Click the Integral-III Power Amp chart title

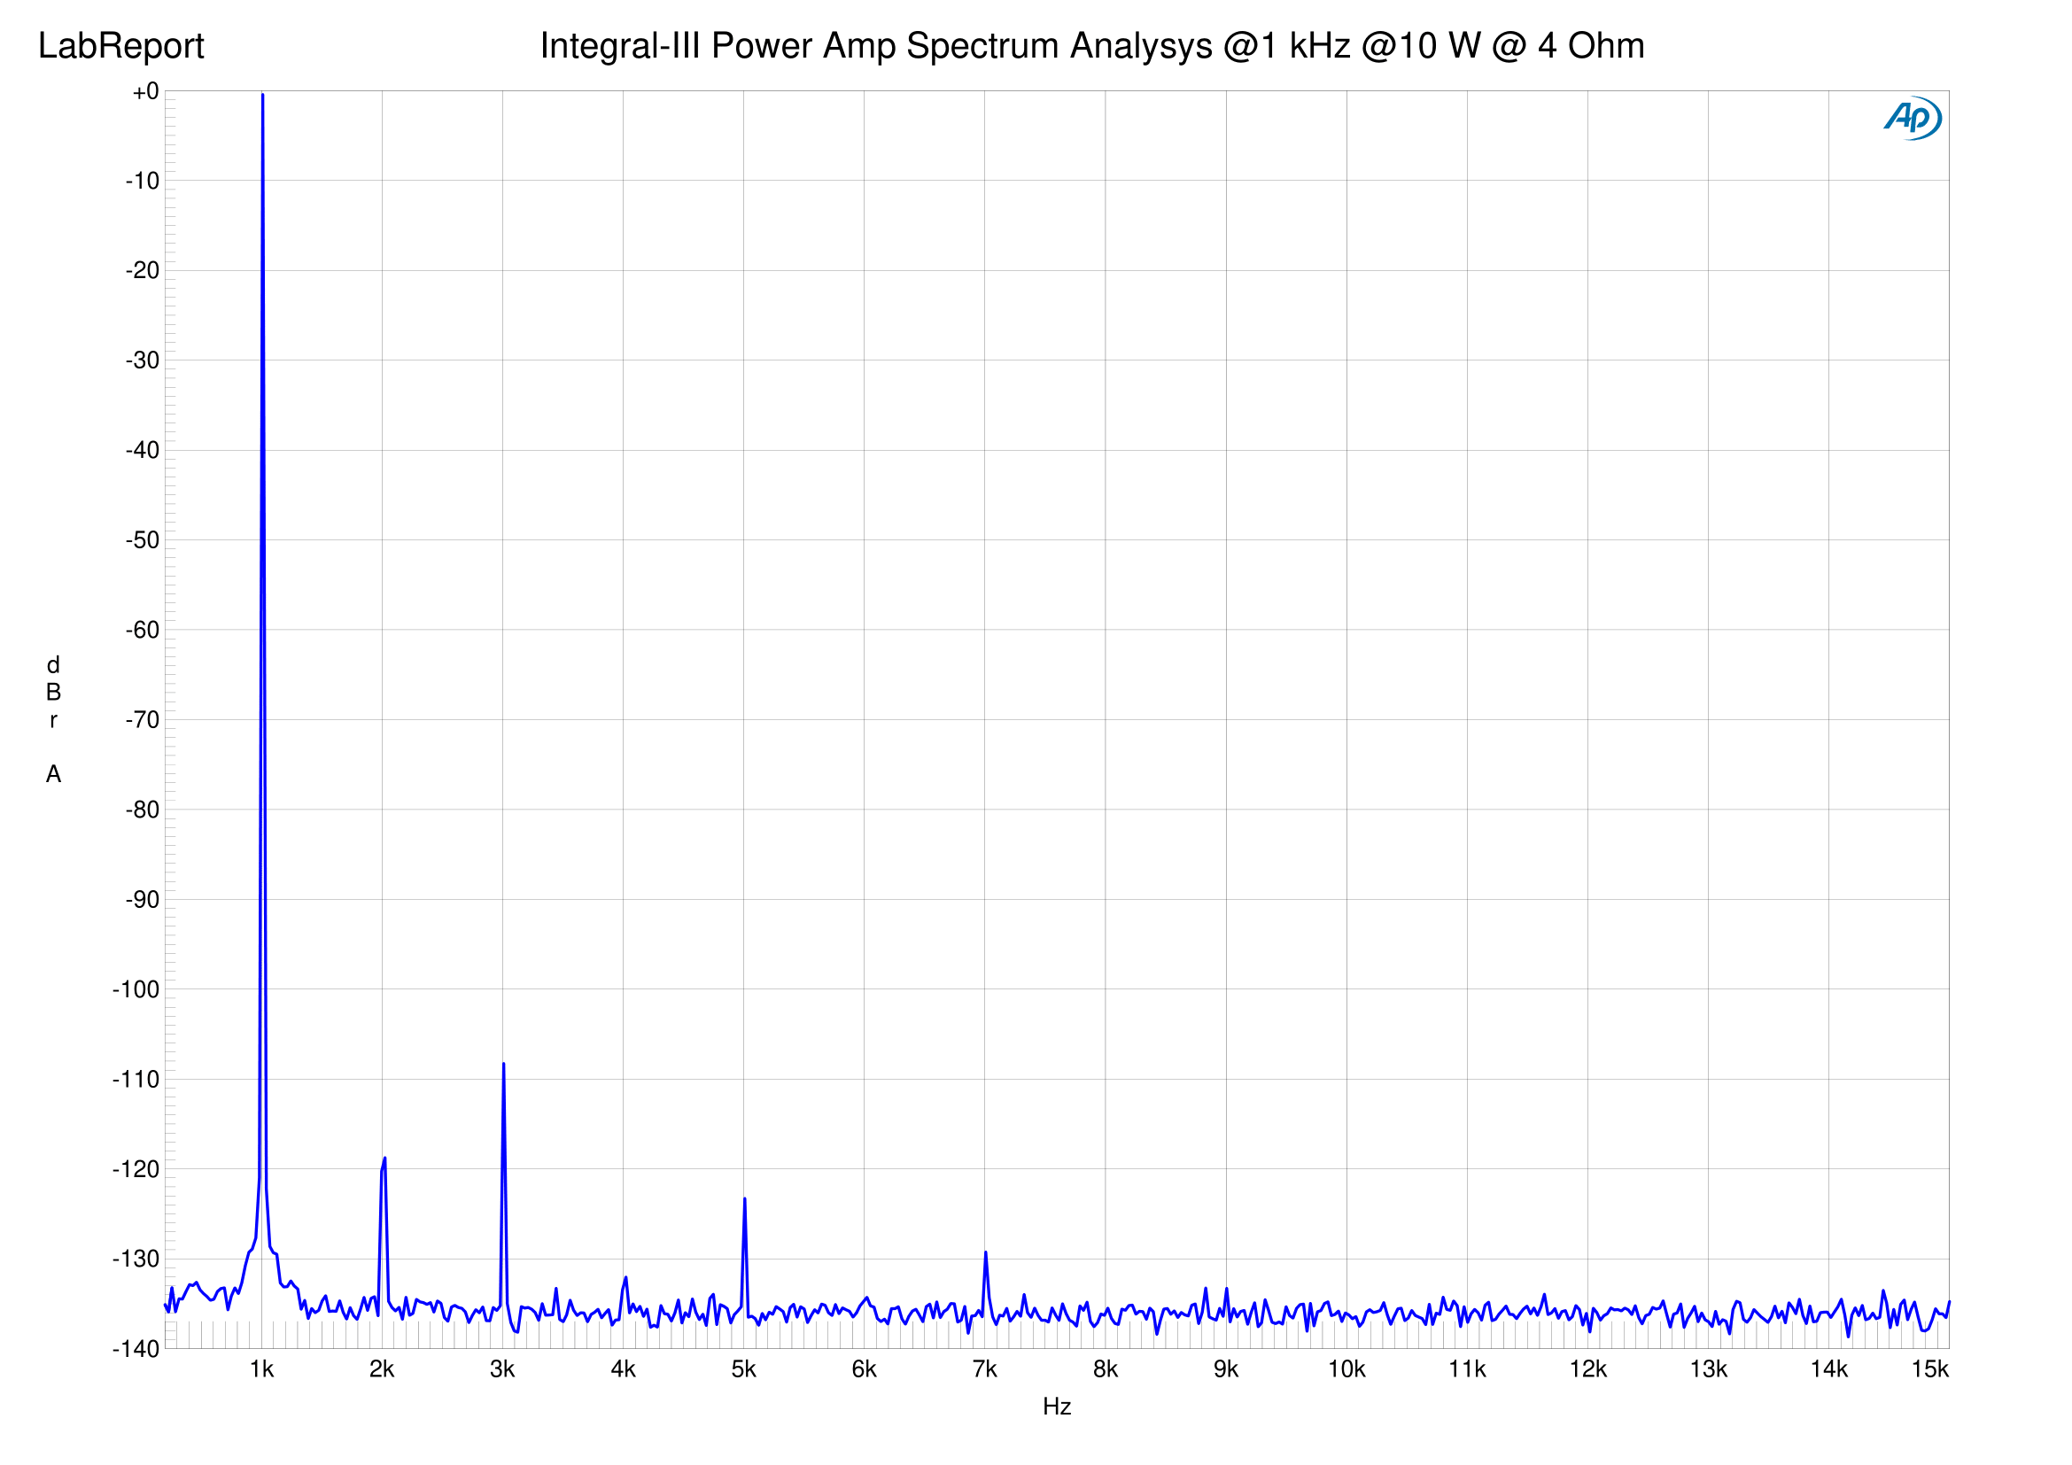(x=1092, y=46)
